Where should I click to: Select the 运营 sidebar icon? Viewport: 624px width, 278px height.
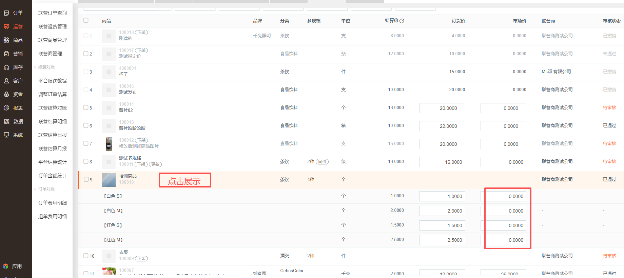tap(6, 26)
